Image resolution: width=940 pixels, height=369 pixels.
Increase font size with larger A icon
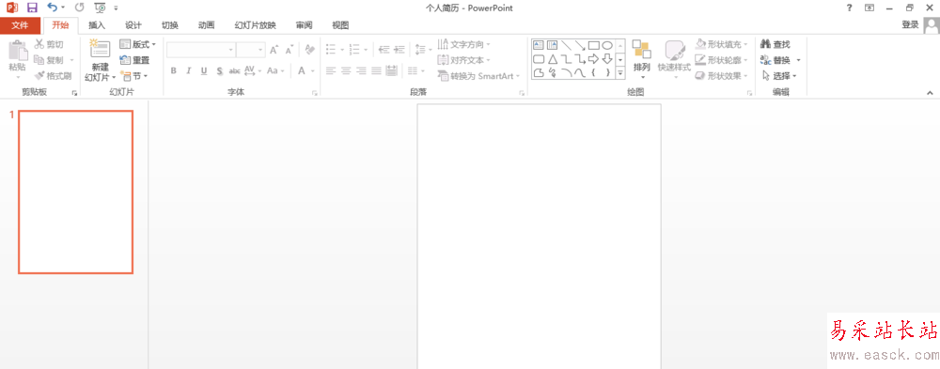point(274,50)
